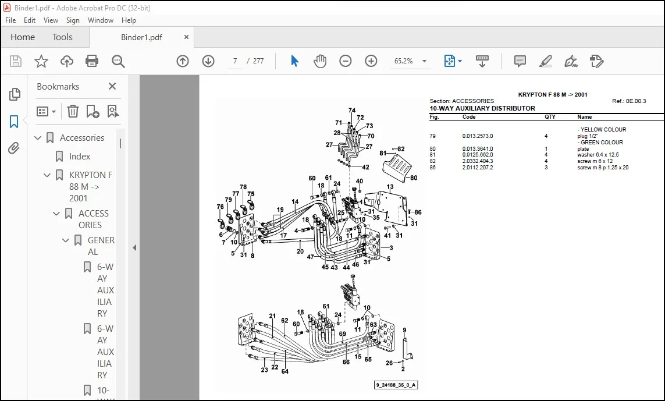The height and width of the screenshot is (401, 665).
Task: Open the Index bookmark
Action: pos(80,157)
